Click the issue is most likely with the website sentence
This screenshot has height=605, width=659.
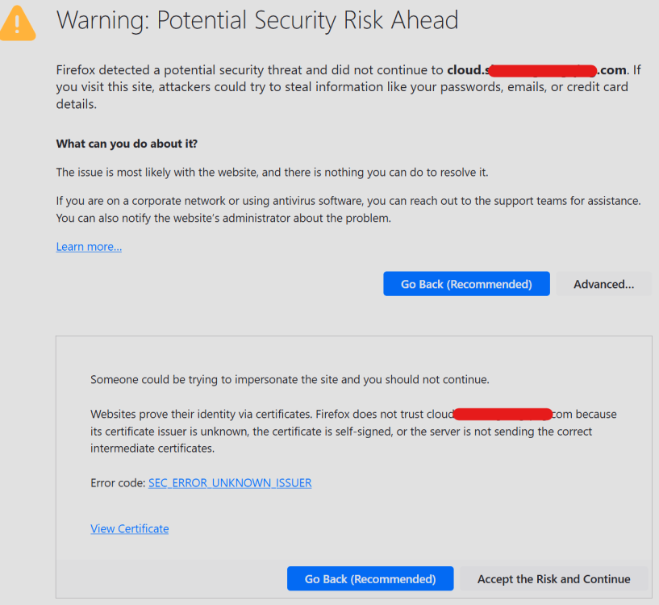pos(273,173)
